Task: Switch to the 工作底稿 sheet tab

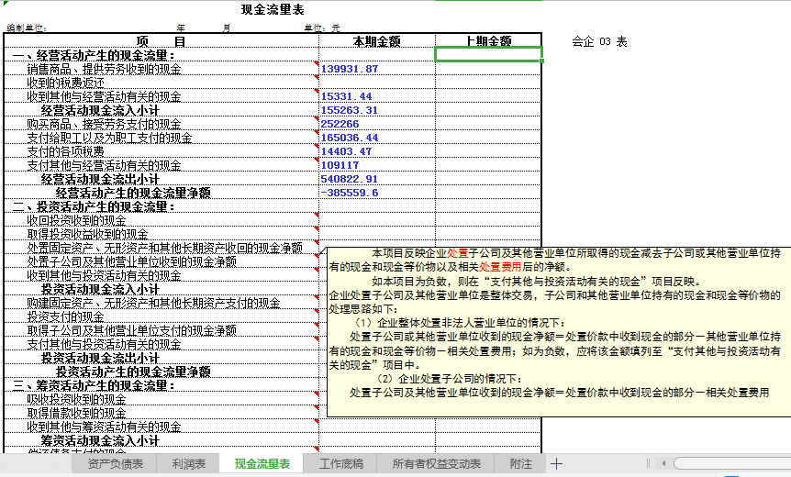Action: (341, 463)
